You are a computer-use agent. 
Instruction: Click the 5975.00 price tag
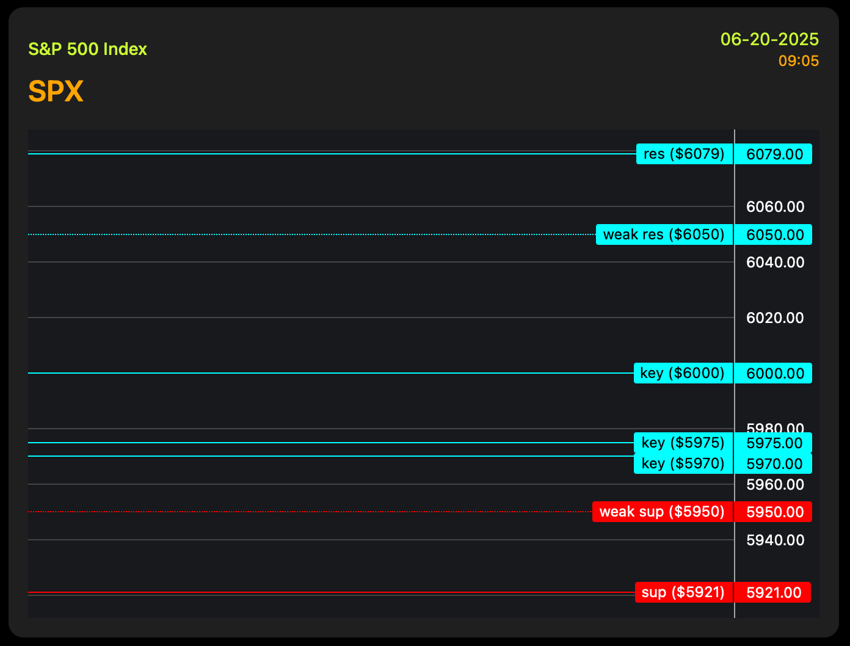click(774, 443)
